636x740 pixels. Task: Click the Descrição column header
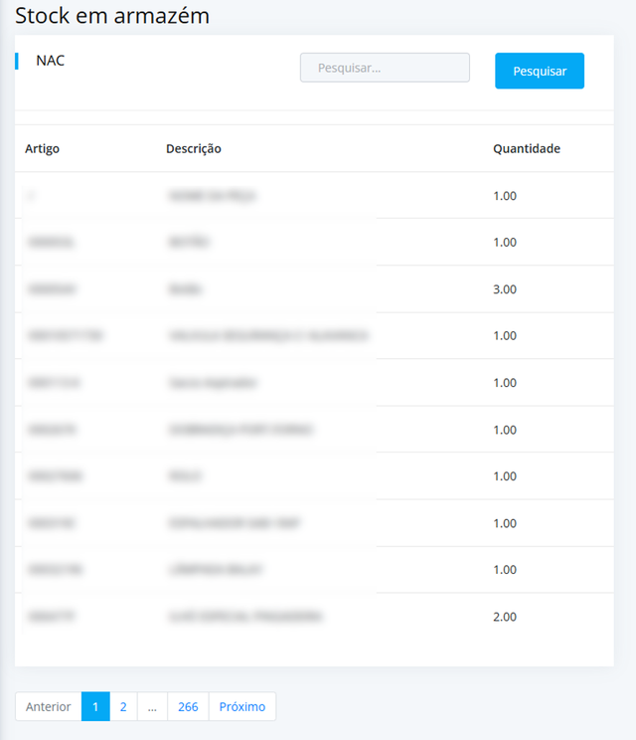point(194,149)
